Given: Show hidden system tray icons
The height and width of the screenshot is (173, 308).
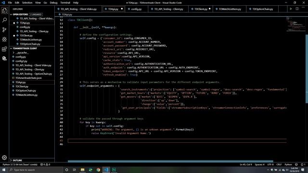Looking at the screenshot, I should click(x=268, y=170).
